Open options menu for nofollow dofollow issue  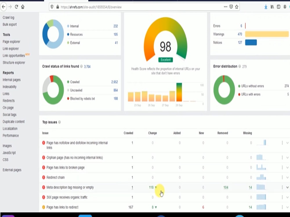coord(282,143)
